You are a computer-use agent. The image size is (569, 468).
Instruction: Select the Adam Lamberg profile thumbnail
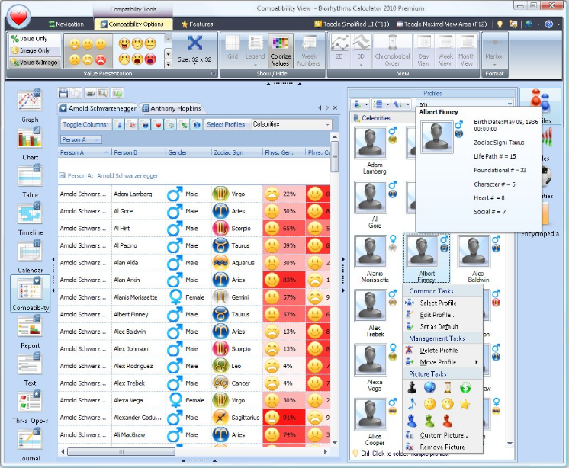tap(375, 150)
